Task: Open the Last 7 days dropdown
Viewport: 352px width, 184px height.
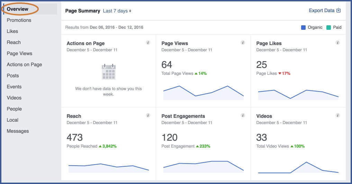Action: [117, 11]
